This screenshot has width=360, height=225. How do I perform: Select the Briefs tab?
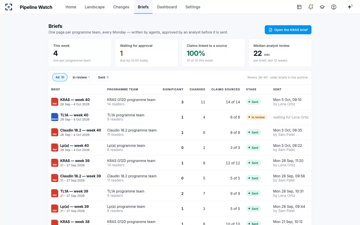(143, 7)
